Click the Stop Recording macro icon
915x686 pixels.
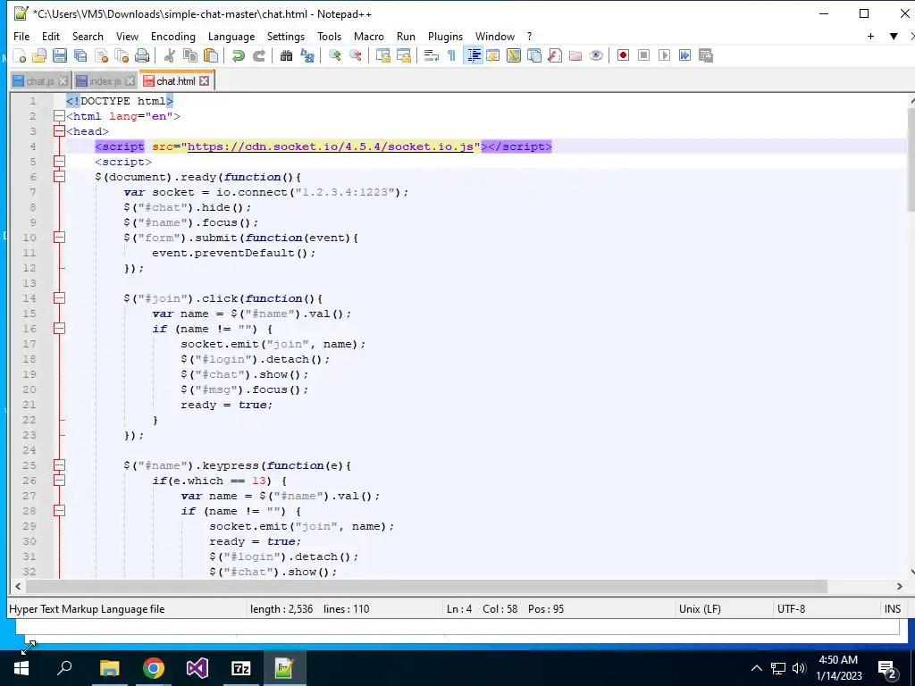pos(643,55)
